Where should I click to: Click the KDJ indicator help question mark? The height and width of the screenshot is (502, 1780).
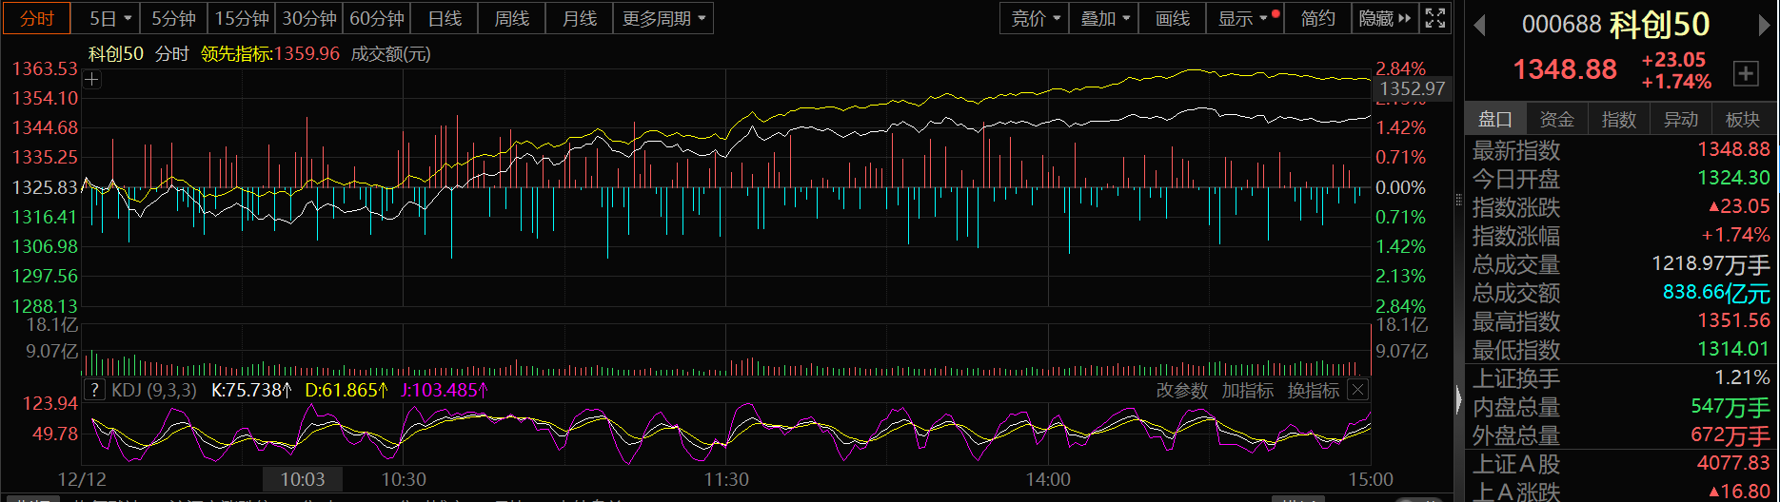click(x=94, y=390)
